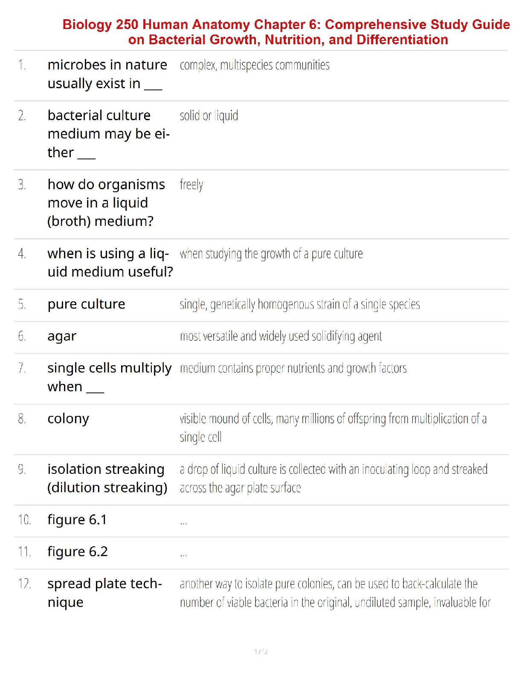This screenshot has height=675, width=522.
Task: Click the term "bacterial culture medium may be either"
Action: tap(108, 134)
